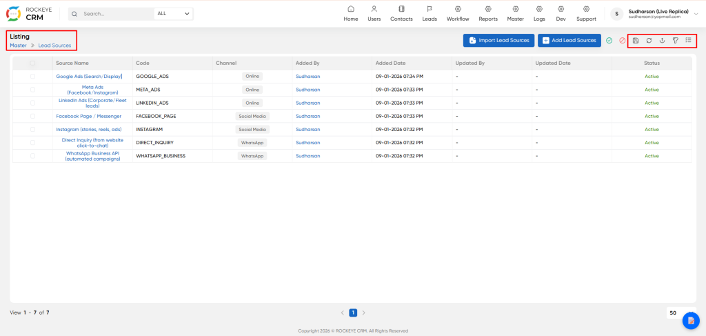Sort by Source Name column header
Viewport: 706px width, 336px height.
click(x=72, y=63)
